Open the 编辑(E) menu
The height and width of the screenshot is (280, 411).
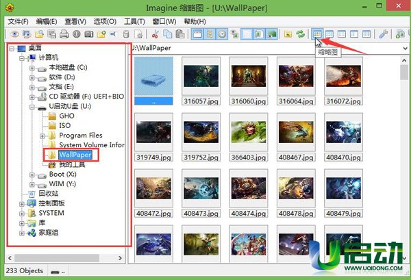[x=47, y=21]
